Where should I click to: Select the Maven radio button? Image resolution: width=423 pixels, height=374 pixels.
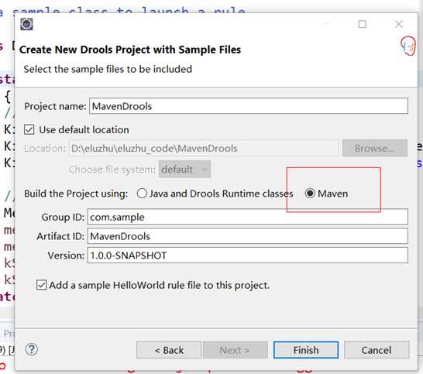[x=310, y=194]
